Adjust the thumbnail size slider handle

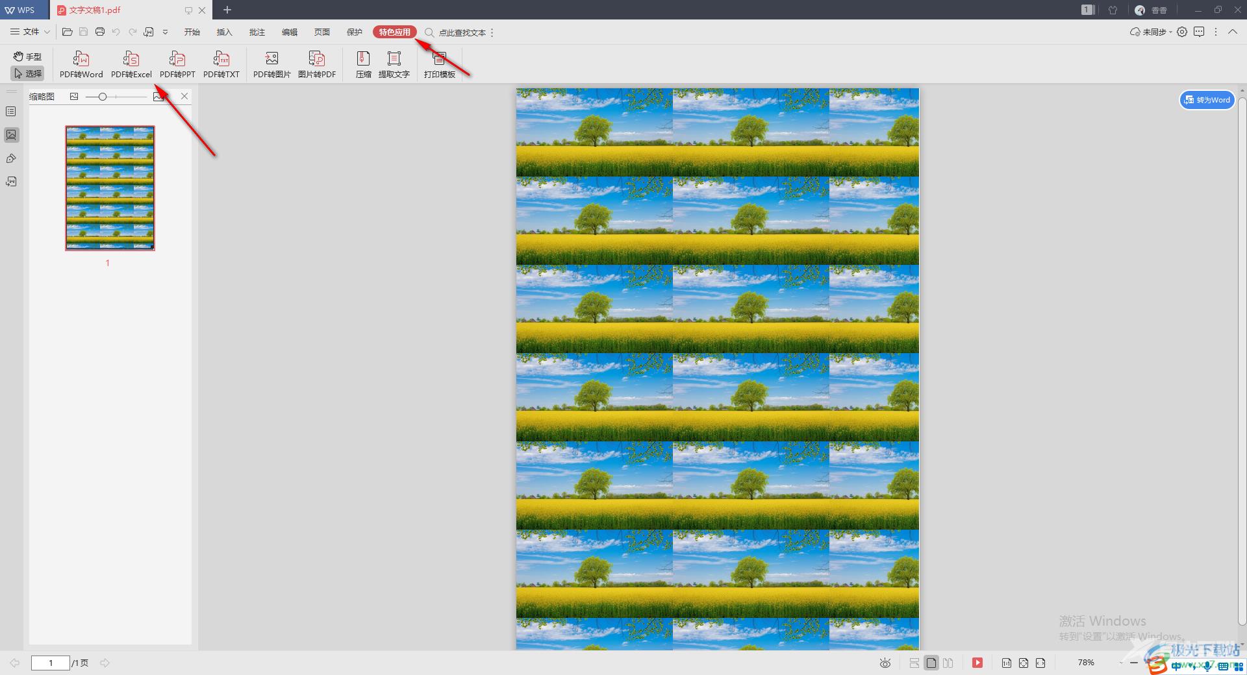[x=102, y=96]
